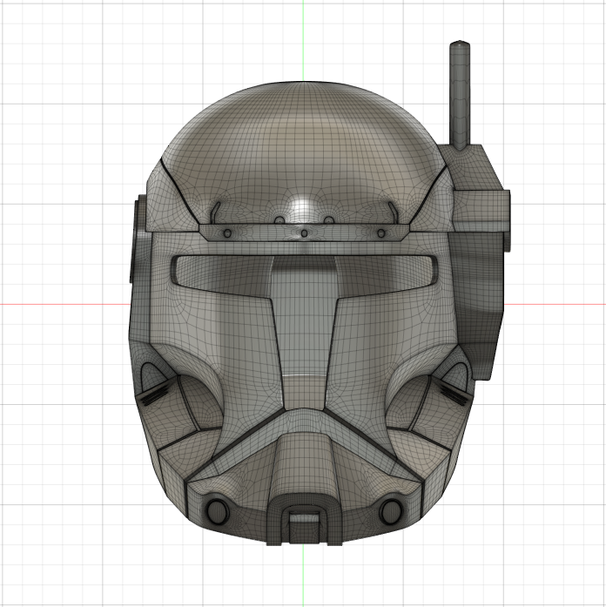
Task: Select the antenna rod on the helmet
Action: 460,95
